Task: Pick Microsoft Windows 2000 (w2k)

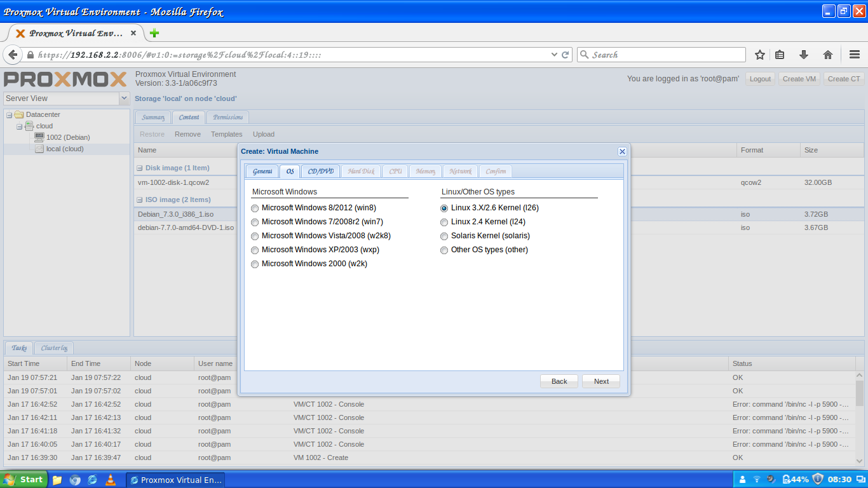Action: click(255, 264)
